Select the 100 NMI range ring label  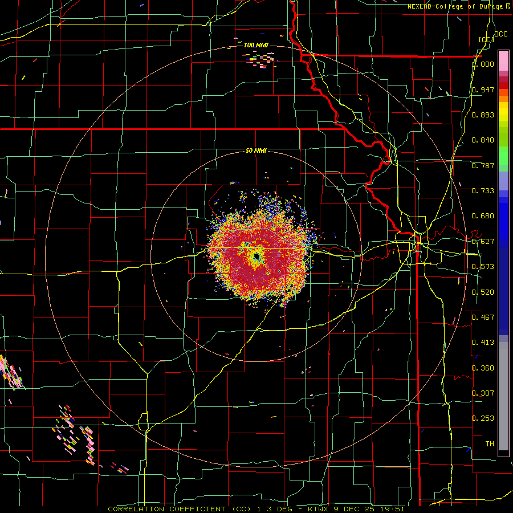click(x=256, y=45)
